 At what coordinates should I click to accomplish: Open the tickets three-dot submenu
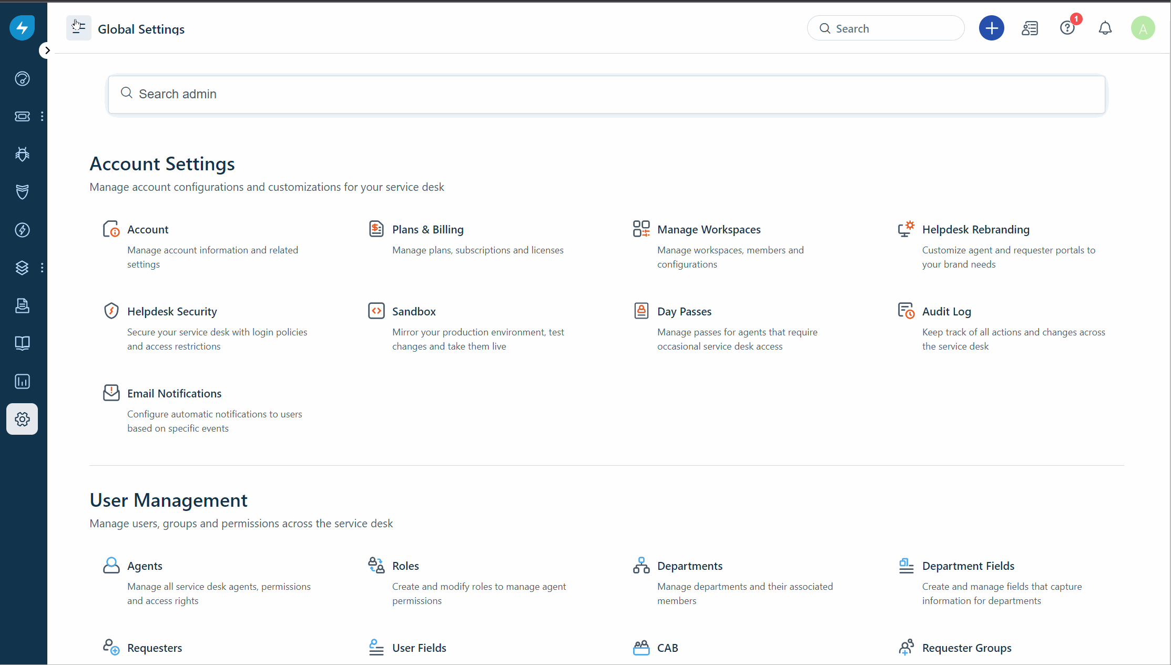click(42, 116)
